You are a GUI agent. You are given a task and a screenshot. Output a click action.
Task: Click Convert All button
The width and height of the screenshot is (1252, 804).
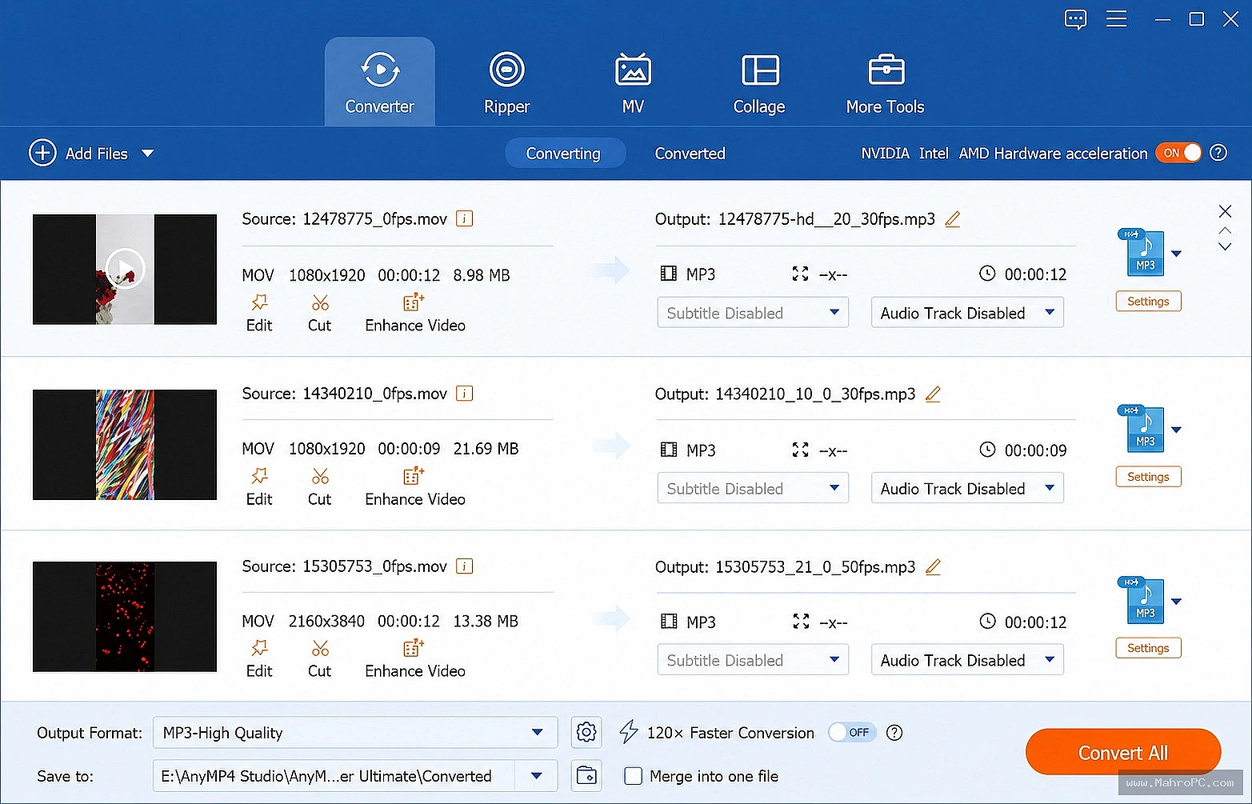[x=1123, y=752]
